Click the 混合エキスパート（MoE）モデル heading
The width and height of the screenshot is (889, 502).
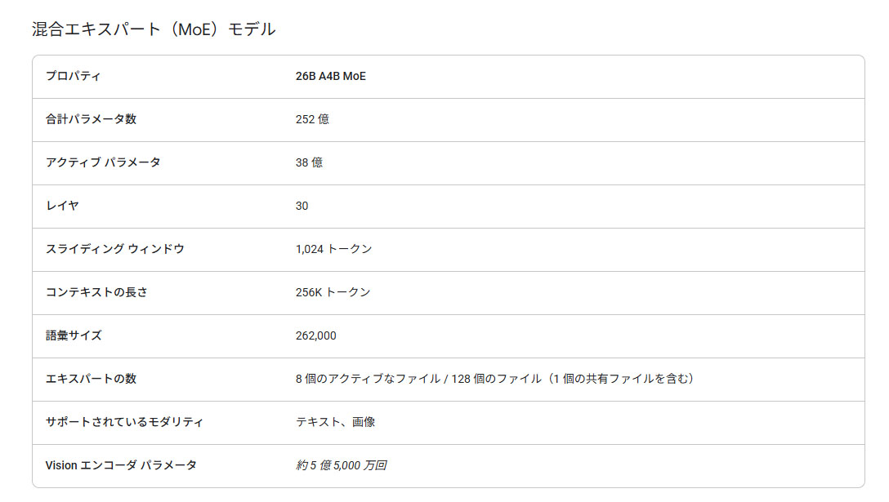pos(154,29)
